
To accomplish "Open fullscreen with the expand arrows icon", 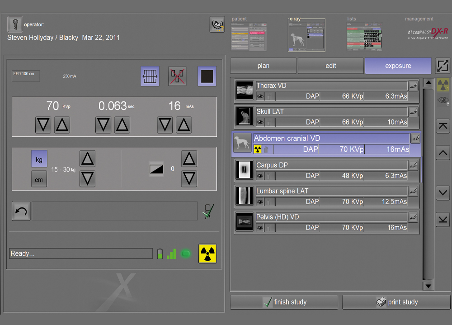I will (443, 66).
